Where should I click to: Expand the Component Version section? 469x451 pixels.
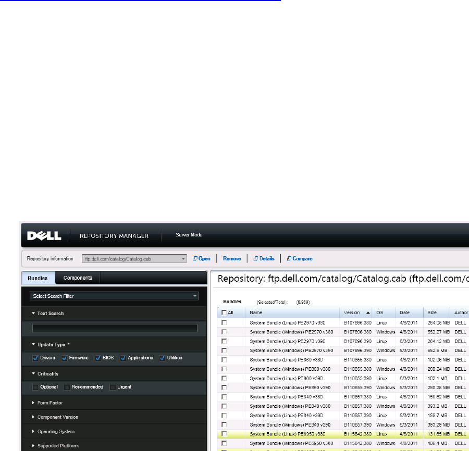[33, 417]
